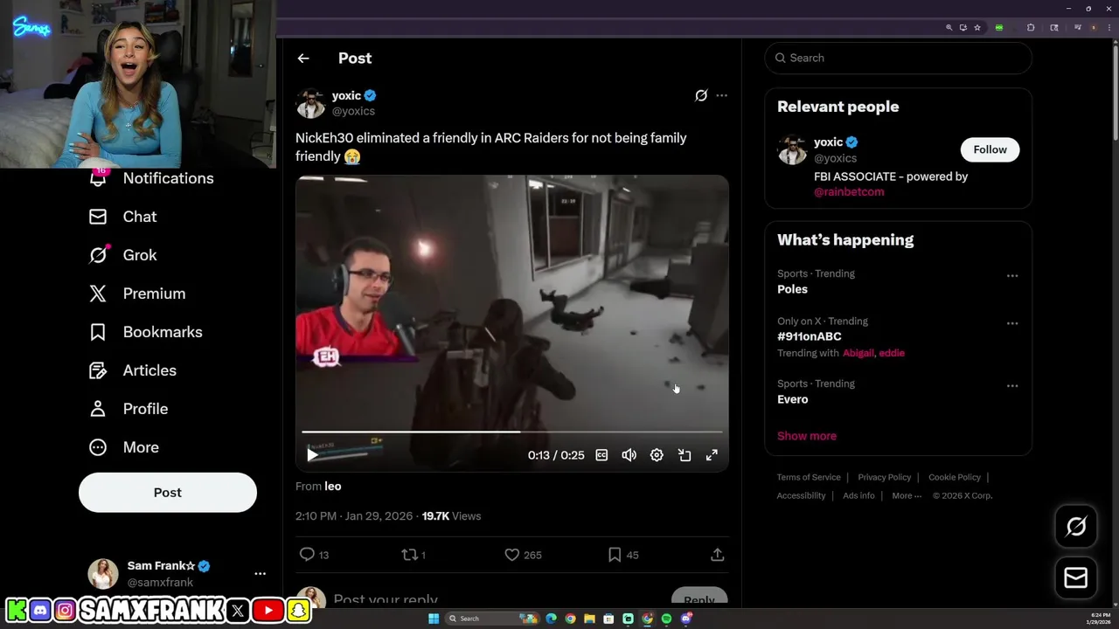
Task: Open the #911onABC trending topic
Action: coord(809,336)
